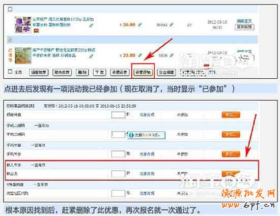This screenshot has width=280, height=216.
Task: Edit title pencil icon of the 30.00 product
Action: (x=91, y=25)
